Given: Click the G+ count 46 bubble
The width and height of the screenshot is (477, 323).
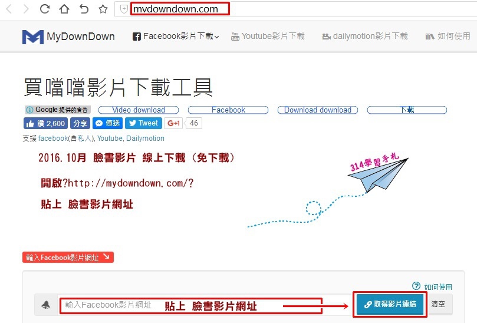Looking at the screenshot, I should tap(194, 123).
